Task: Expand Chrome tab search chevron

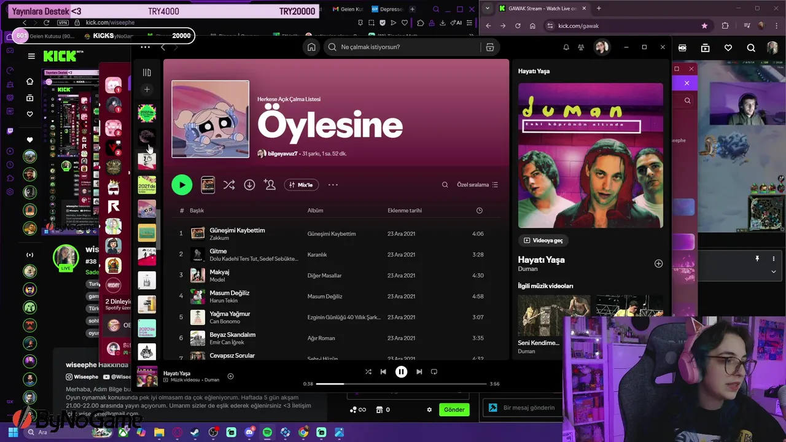Action: click(487, 9)
